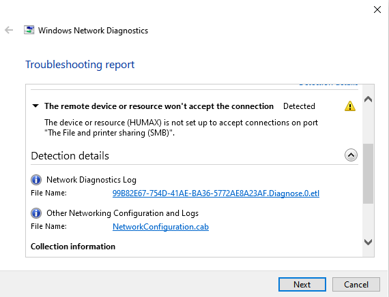Click the HUMAX device description text

coord(181,127)
